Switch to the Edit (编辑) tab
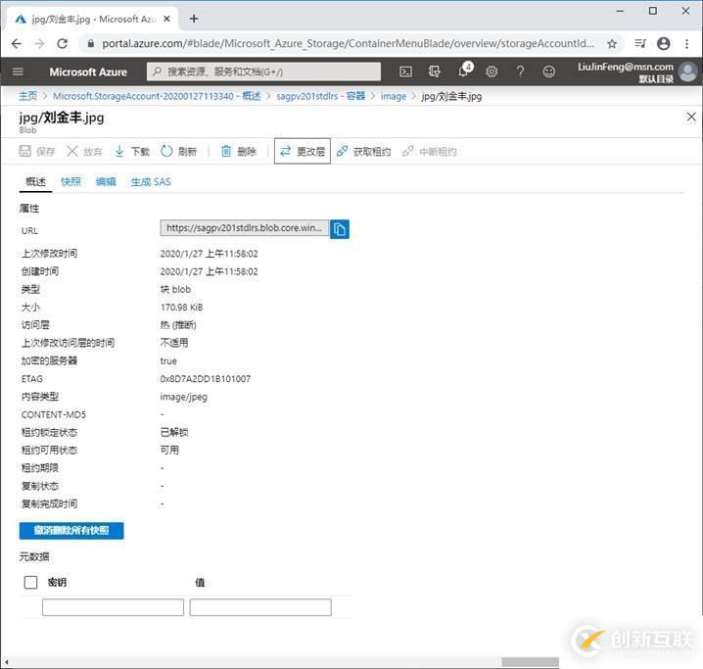The image size is (703, 669). coord(106,181)
